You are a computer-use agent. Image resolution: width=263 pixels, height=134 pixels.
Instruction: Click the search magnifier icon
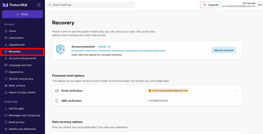pos(50,5)
